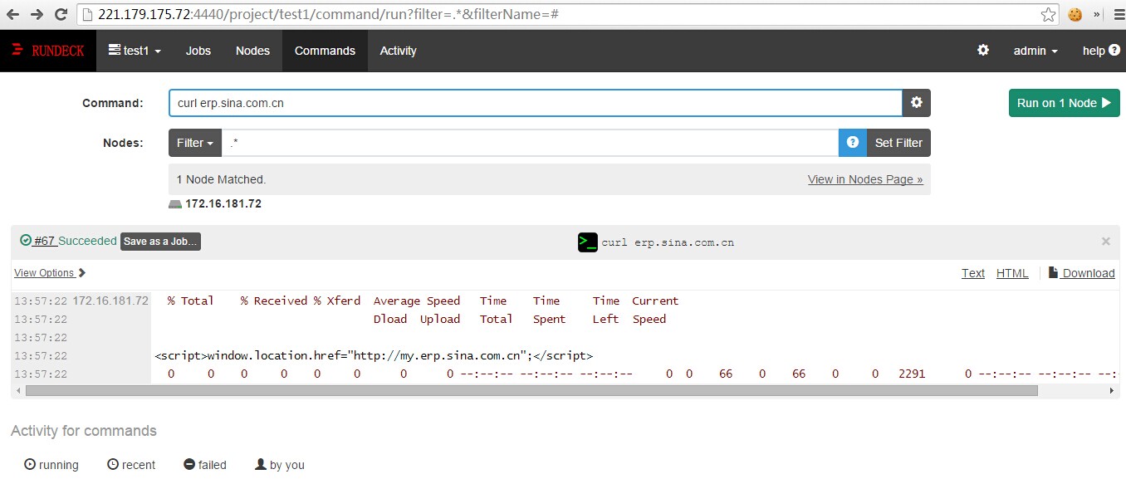Go to the Nodes tab
Screen dimensions: 1126x479
pyautogui.click(x=252, y=51)
